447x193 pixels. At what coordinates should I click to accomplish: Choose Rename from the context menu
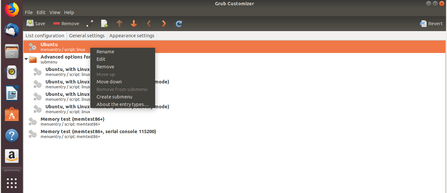point(122,52)
